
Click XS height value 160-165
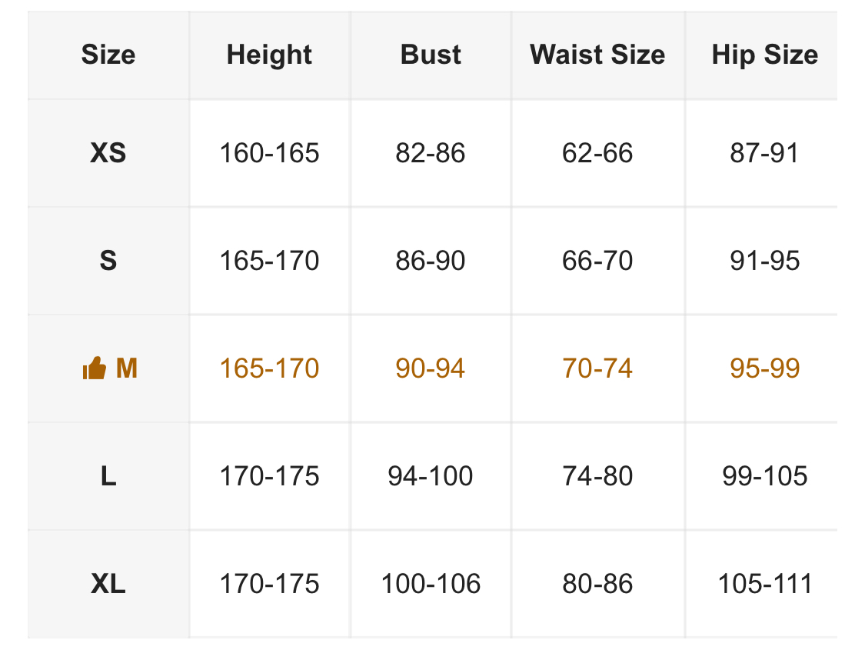269,153
